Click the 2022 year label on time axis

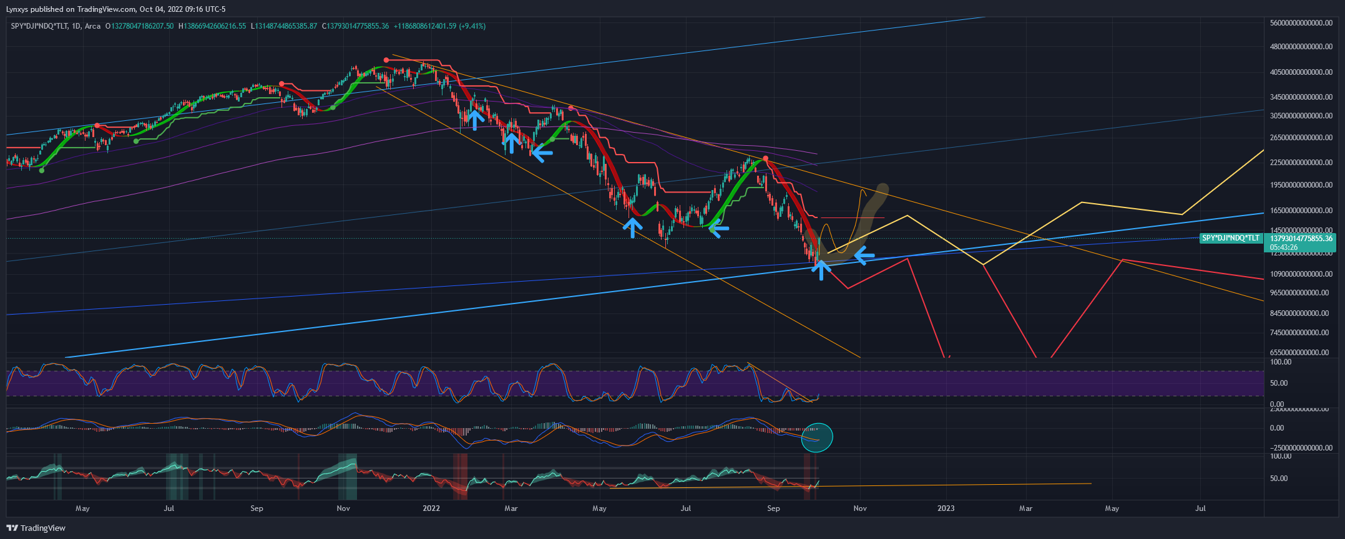tap(431, 508)
